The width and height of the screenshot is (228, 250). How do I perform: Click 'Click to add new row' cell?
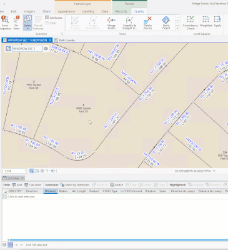tap(21, 196)
